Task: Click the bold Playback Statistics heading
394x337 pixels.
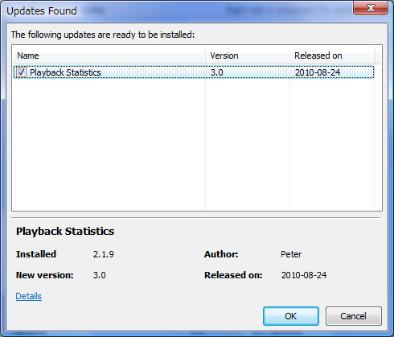Action: point(65,232)
